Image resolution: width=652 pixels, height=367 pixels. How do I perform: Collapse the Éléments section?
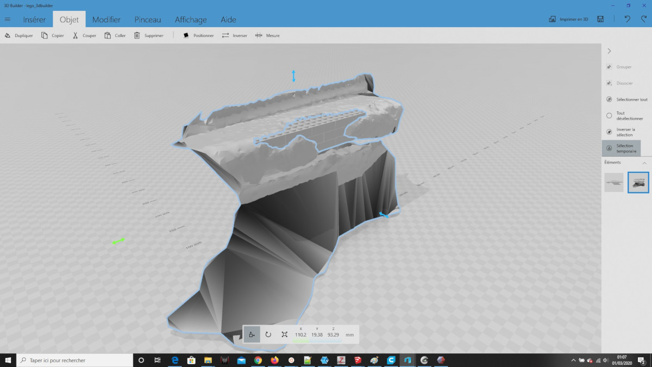coord(644,163)
